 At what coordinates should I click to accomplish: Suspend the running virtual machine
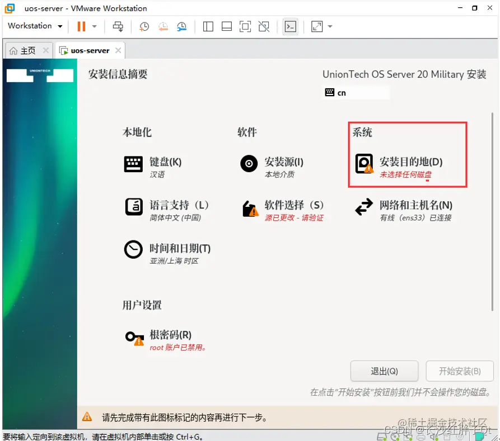81,26
